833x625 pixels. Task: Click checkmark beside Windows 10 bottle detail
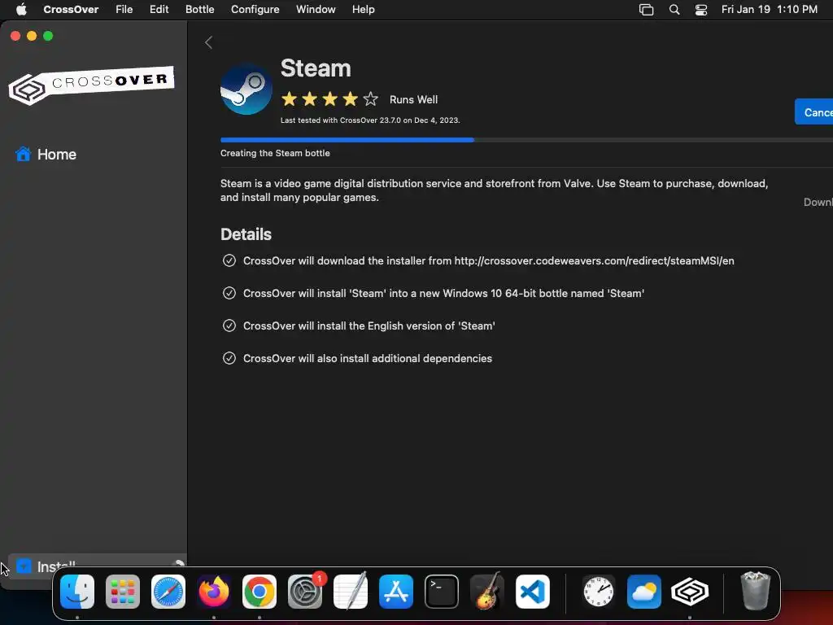coord(229,293)
